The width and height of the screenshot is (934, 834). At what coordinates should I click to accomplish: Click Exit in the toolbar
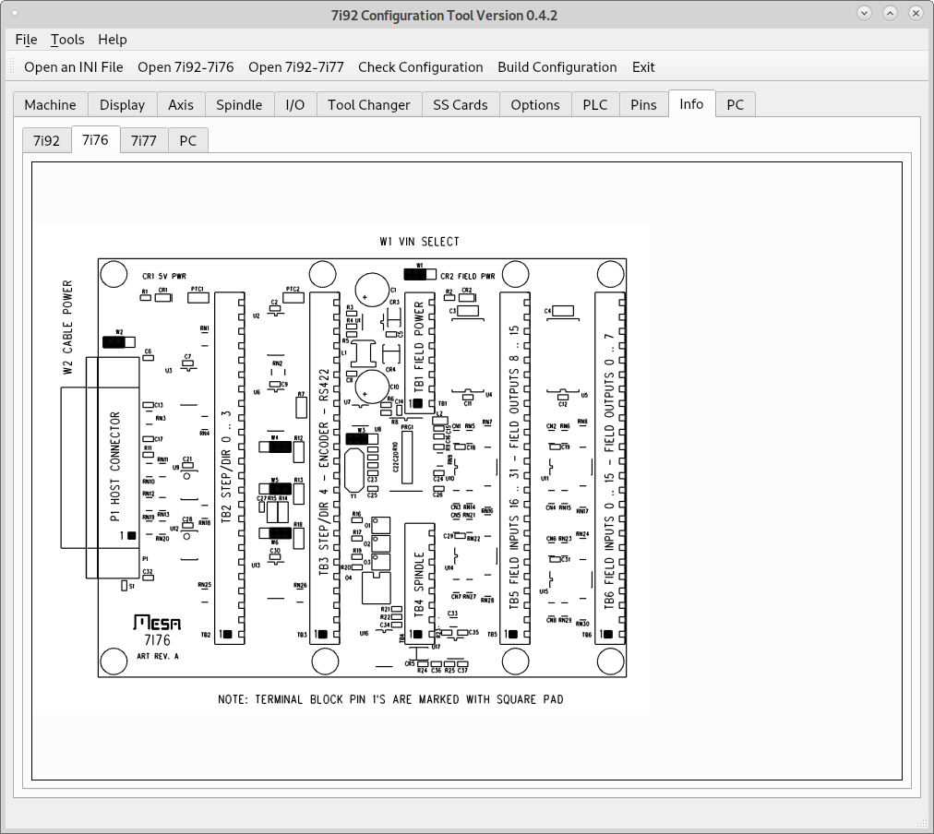tap(643, 67)
